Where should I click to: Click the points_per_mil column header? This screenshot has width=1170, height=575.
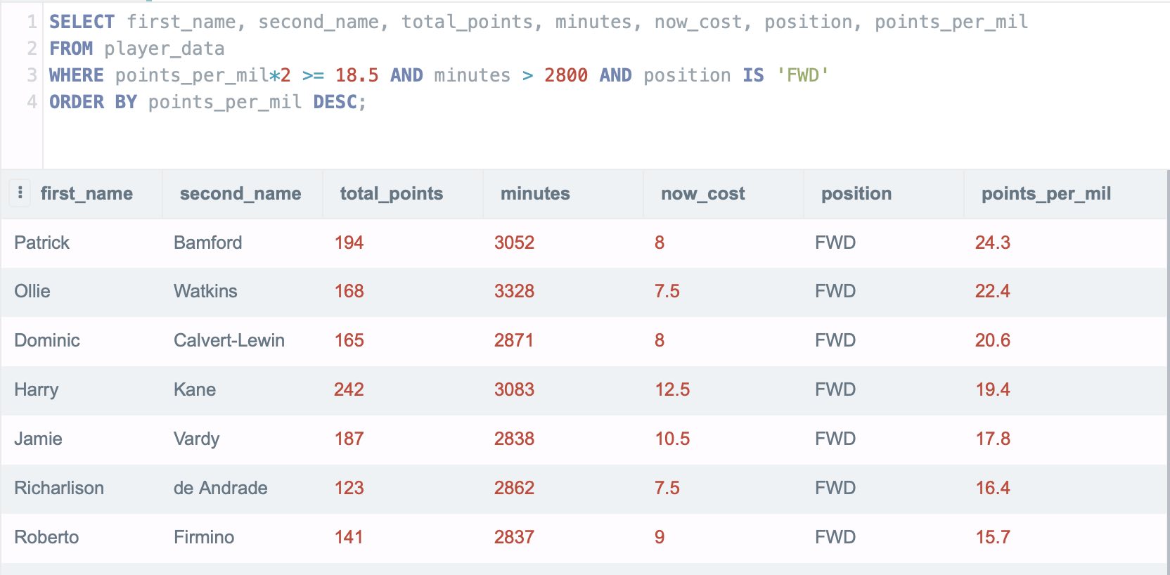tap(1046, 193)
